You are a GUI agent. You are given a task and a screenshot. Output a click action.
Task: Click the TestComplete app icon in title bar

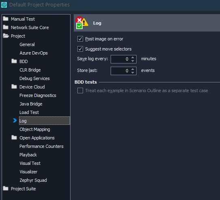point(4,5)
